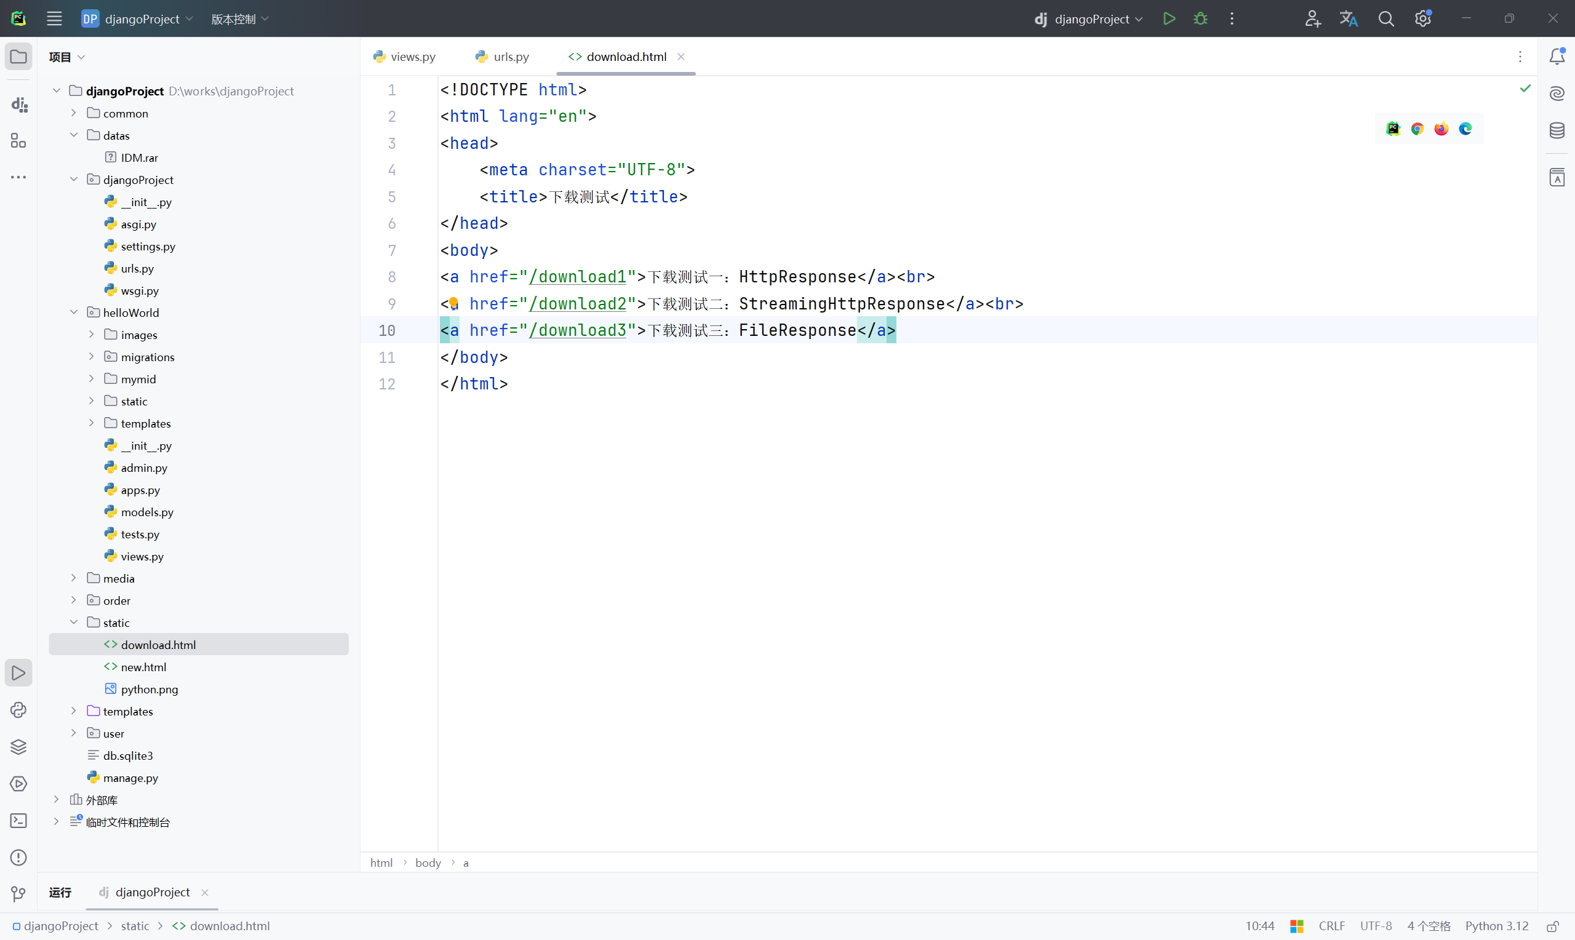The width and height of the screenshot is (1575, 940).
Task: Open the Problems tool window
Action: [18, 858]
